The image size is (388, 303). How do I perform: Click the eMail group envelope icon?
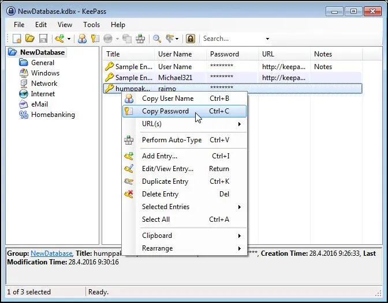coord(24,104)
